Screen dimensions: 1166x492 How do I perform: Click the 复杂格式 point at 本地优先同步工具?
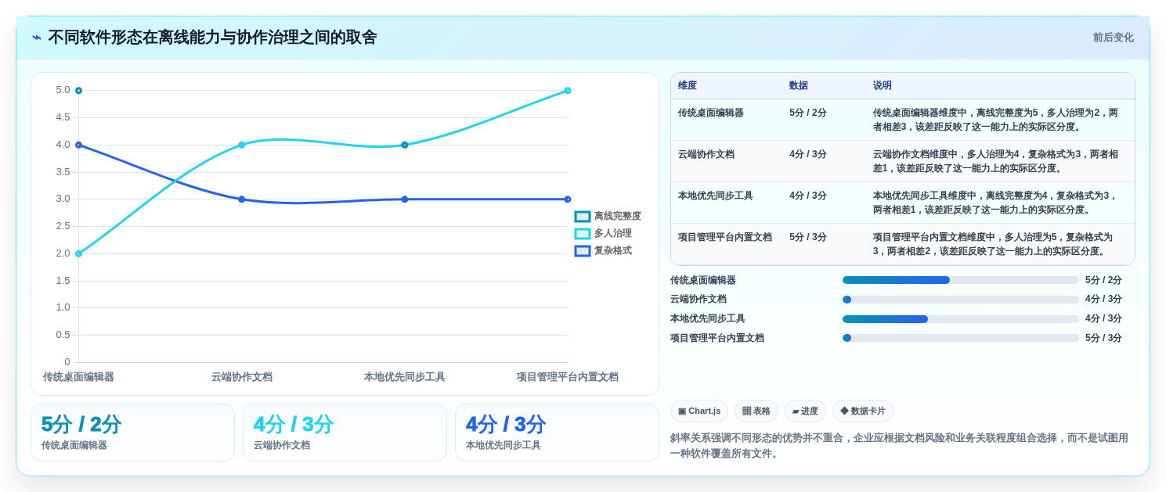tap(405, 199)
